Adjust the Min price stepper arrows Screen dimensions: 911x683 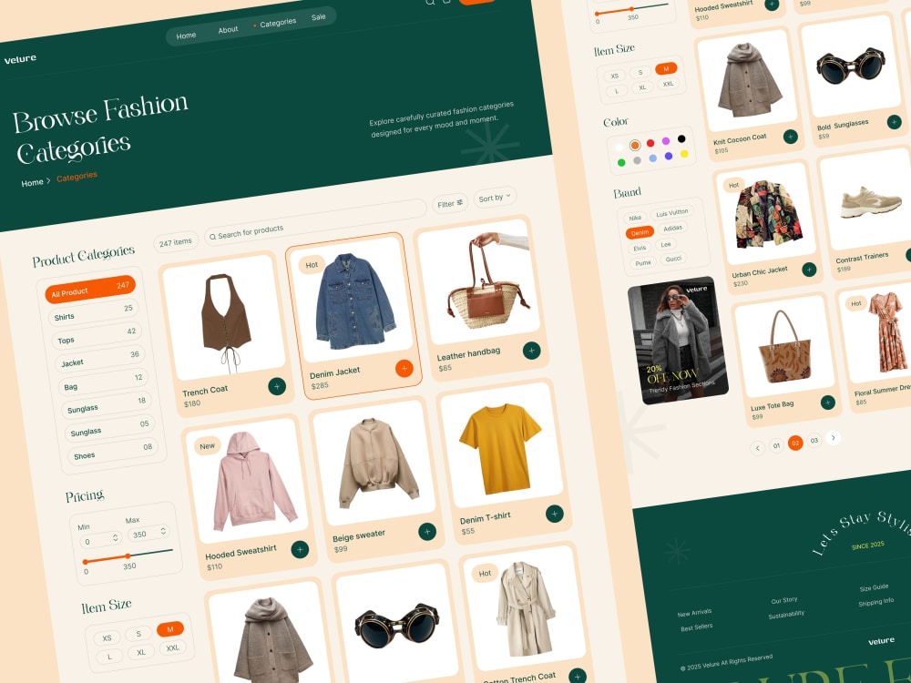click(115, 538)
